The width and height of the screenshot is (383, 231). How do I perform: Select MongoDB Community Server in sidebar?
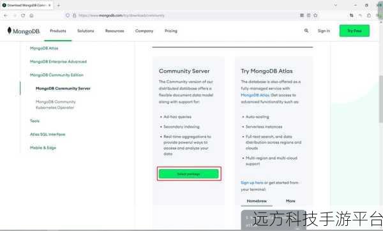click(x=63, y=89)
